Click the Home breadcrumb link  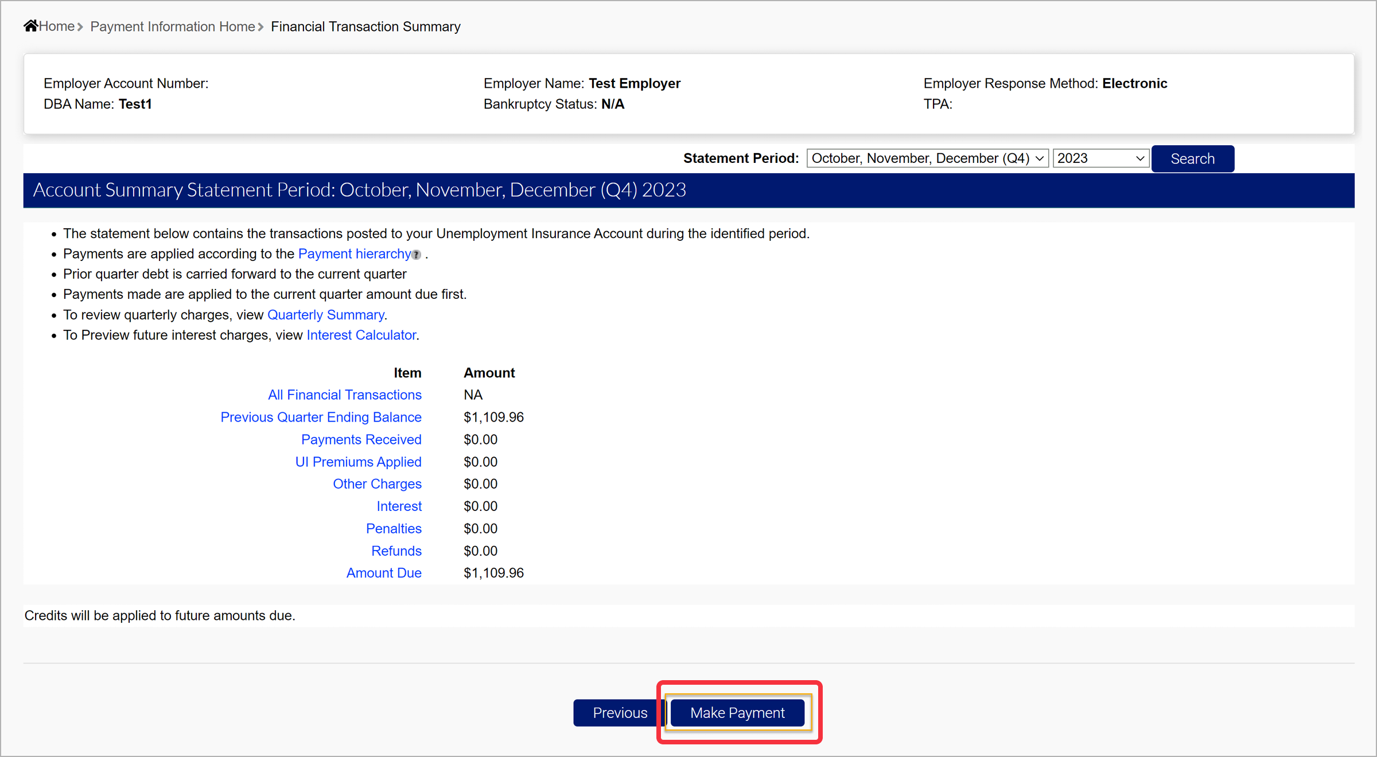point(56,26)
